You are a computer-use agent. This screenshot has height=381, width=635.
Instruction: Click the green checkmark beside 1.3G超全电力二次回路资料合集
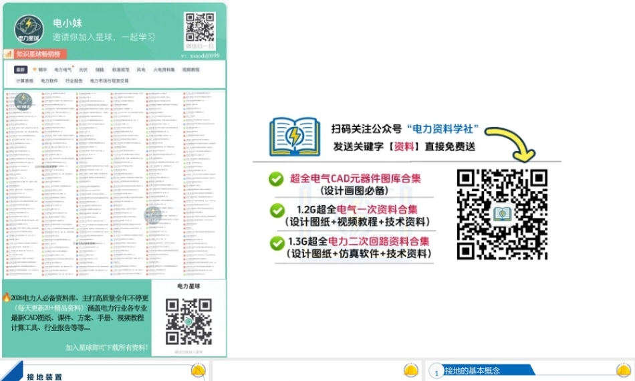[277, 243]
